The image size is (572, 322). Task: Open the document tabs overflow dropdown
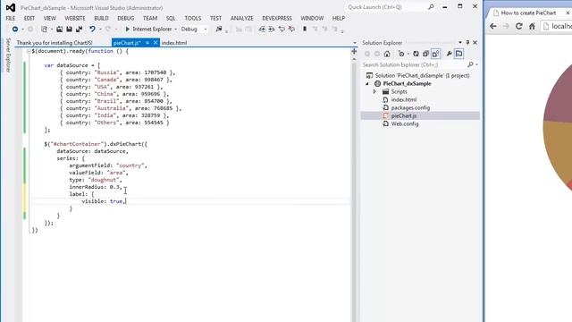(x=355, y=43)
